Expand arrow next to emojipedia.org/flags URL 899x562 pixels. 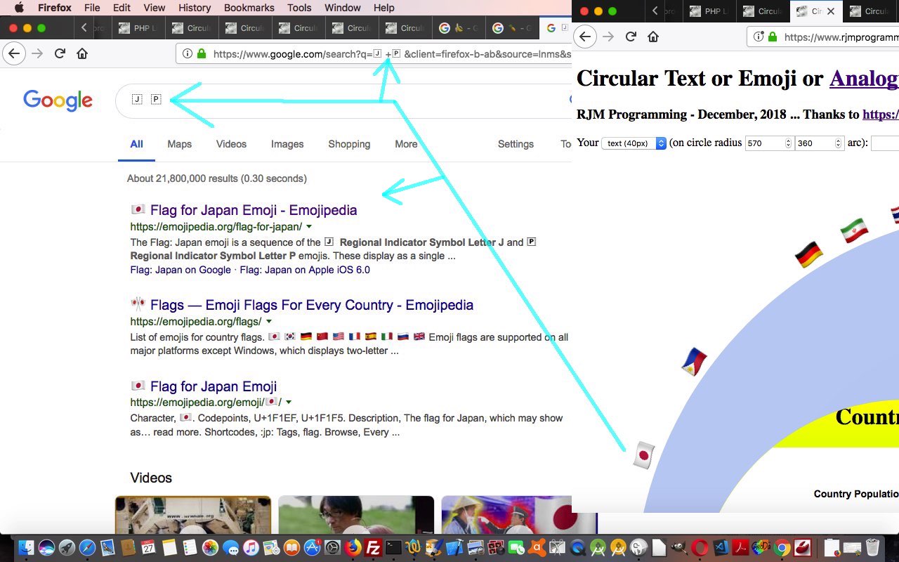pyautogui.click(x=268, y=322)
